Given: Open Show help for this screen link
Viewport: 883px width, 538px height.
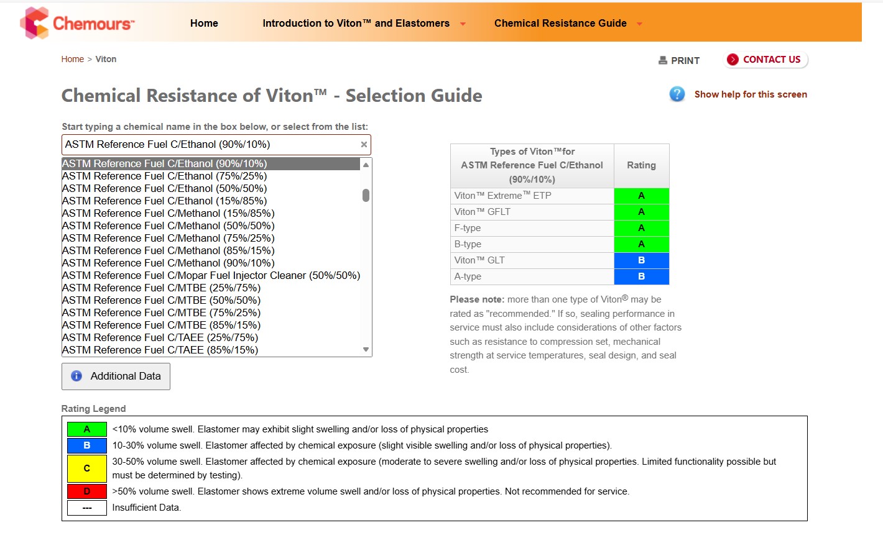Looking at the screenshot, I should tap(750, 94).
